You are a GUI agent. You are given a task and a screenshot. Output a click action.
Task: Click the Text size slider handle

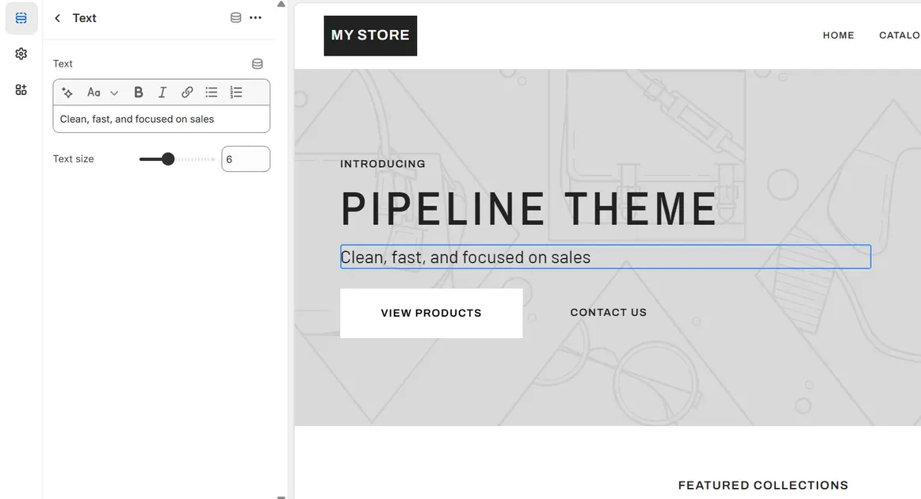pyautogui.click(x=168, y=159)
